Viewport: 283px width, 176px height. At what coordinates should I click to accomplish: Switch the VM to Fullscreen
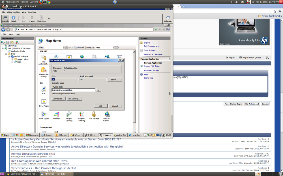(168, 19)
